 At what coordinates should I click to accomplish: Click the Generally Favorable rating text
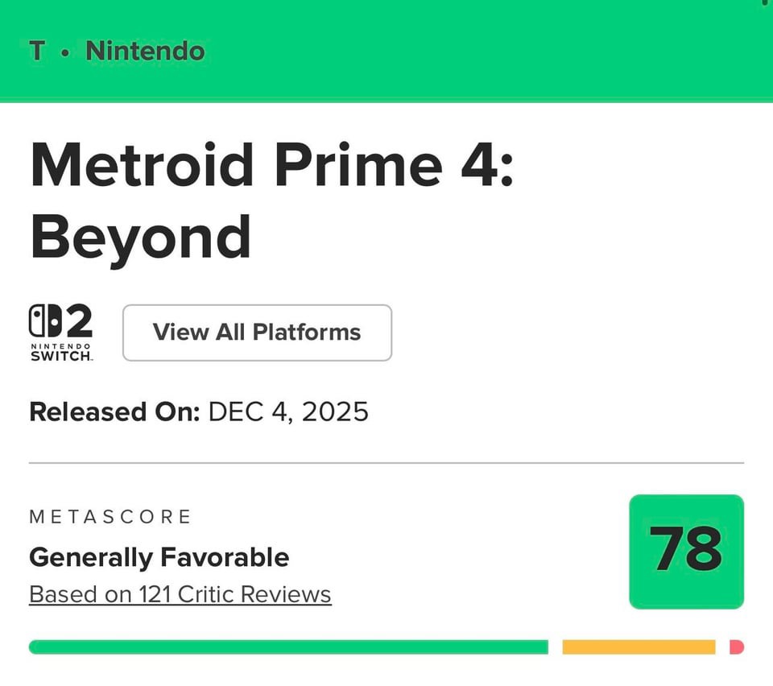(x=159, y=557)
